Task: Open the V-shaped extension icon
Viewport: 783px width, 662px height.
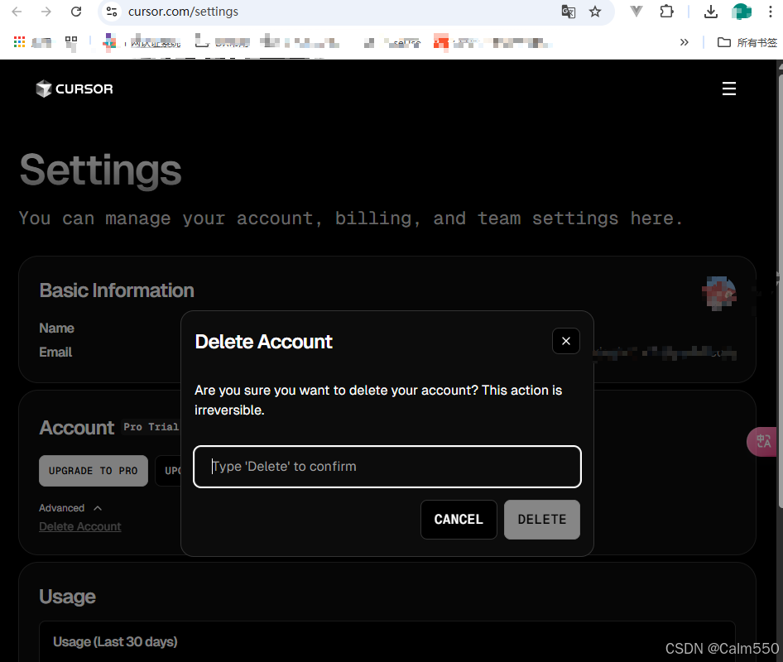Action: coord(636,11)
